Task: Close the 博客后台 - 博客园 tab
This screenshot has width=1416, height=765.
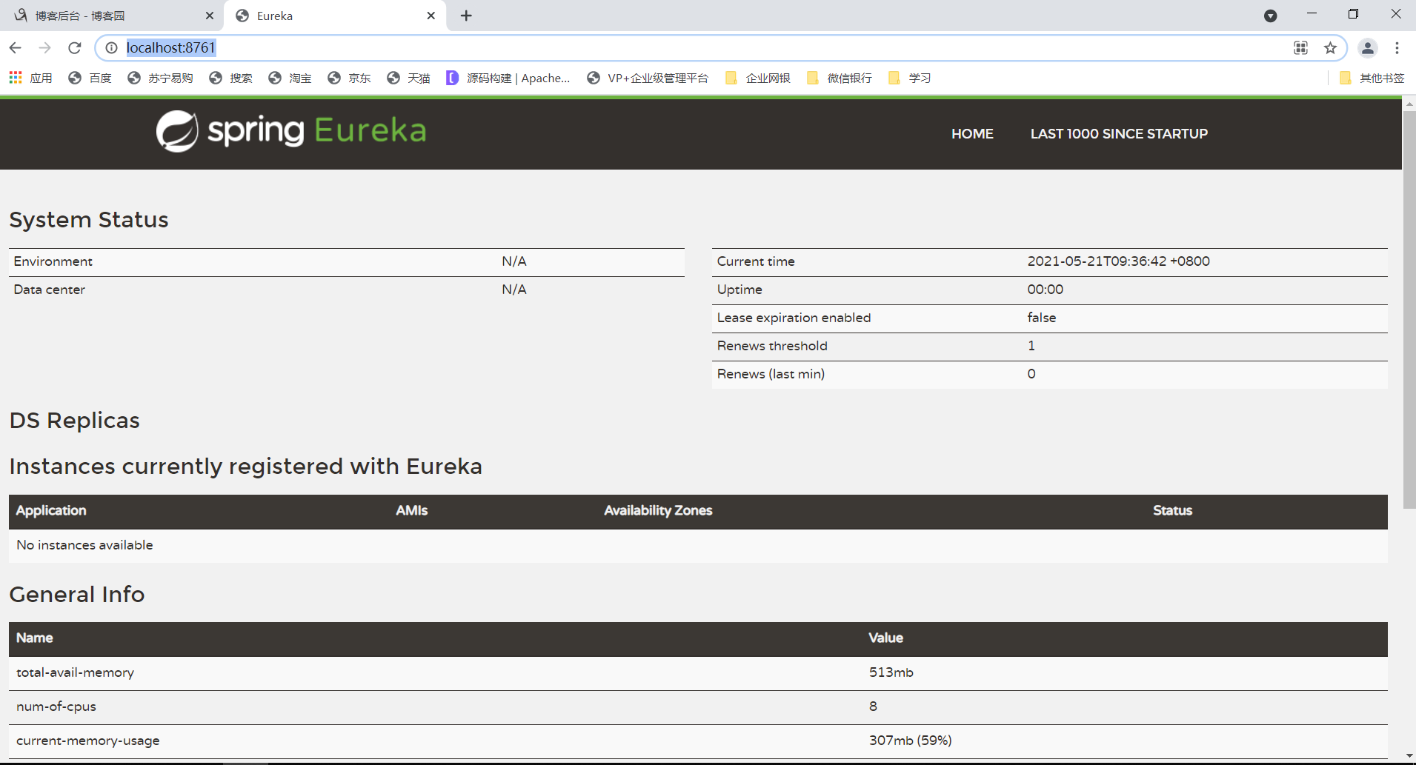Action: pyautogui.click(x=210, y=16)
